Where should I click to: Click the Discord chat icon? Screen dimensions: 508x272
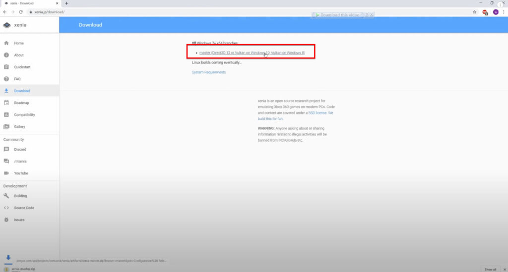pos(6,149)
